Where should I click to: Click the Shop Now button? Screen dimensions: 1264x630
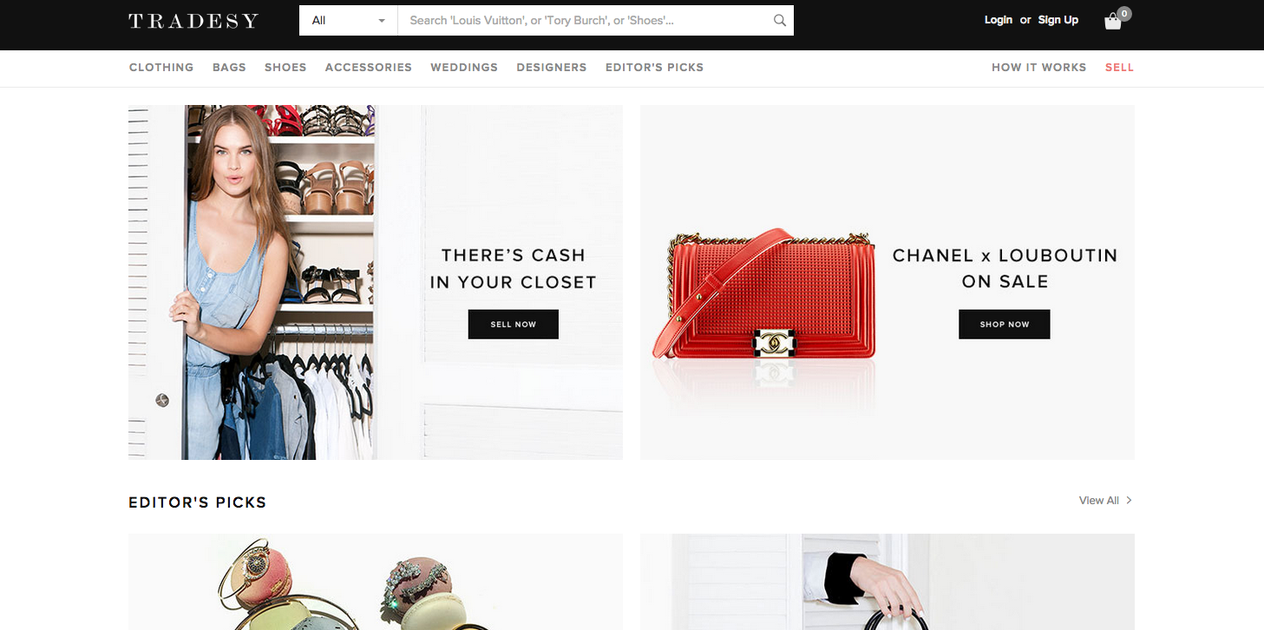(x=1005, y=324)
